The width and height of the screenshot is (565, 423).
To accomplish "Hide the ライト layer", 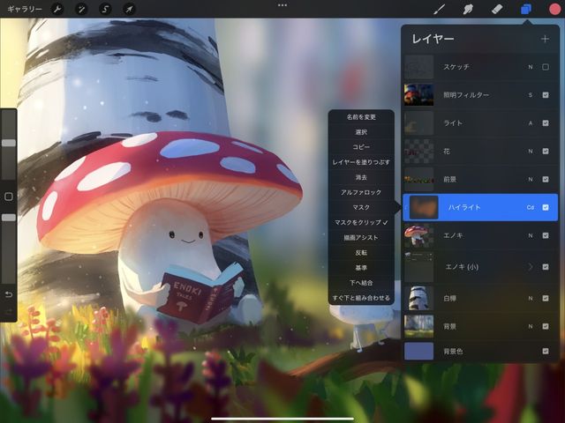I will click(546, 123).
